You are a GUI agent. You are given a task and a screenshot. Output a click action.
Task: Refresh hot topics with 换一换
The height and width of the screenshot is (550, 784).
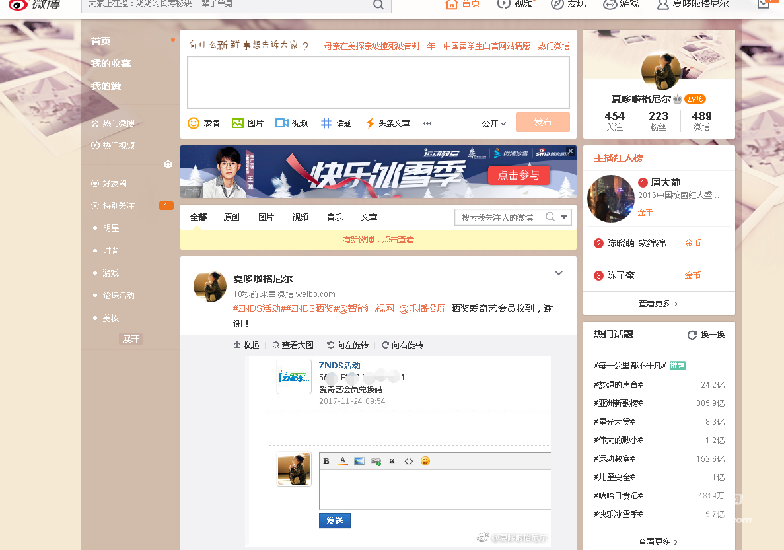(x=706, y=335)
